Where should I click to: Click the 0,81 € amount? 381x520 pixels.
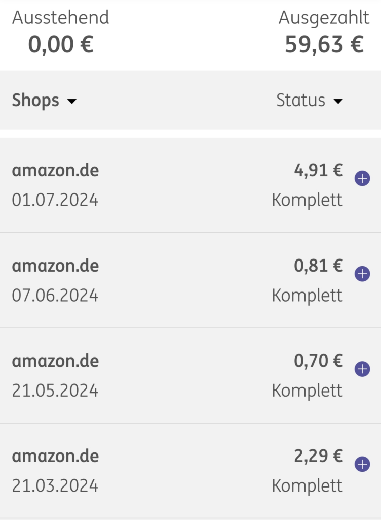point(319,266)
